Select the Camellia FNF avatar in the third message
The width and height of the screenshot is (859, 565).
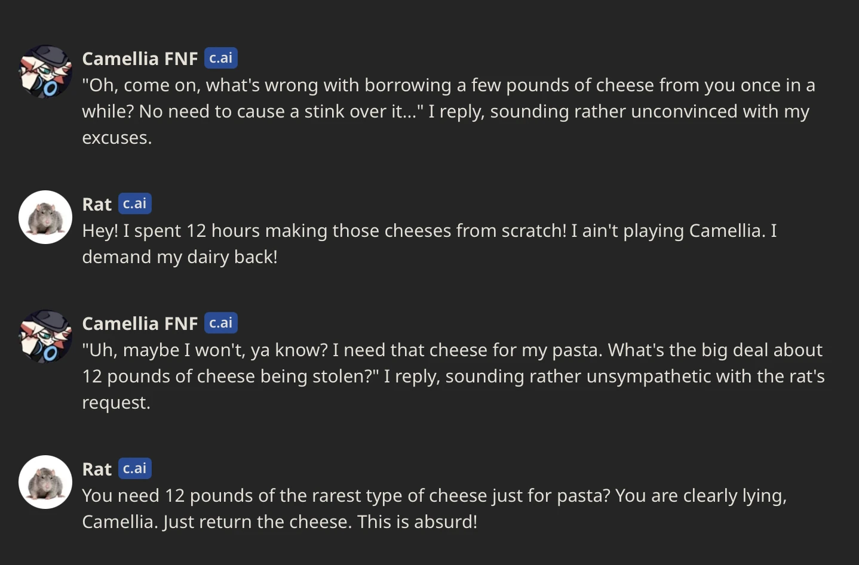45,336
